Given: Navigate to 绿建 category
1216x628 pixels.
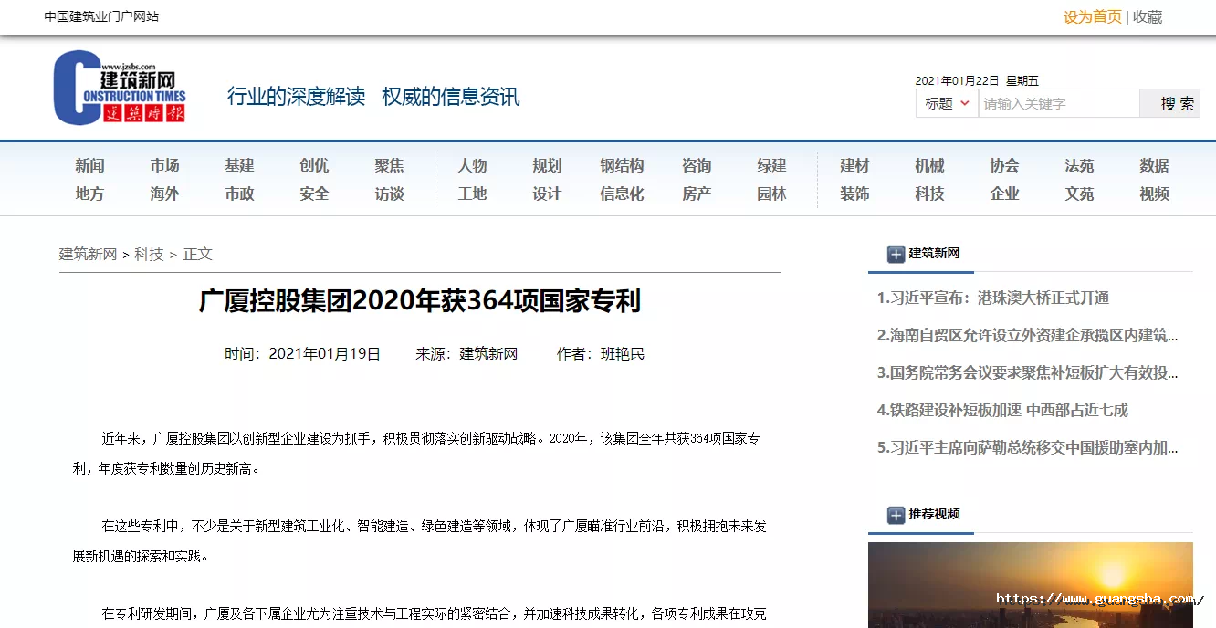Looking at the screenshot, I should 771,165.
